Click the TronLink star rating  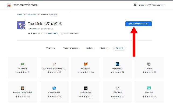pyautogui.click(x=34, y=34)
